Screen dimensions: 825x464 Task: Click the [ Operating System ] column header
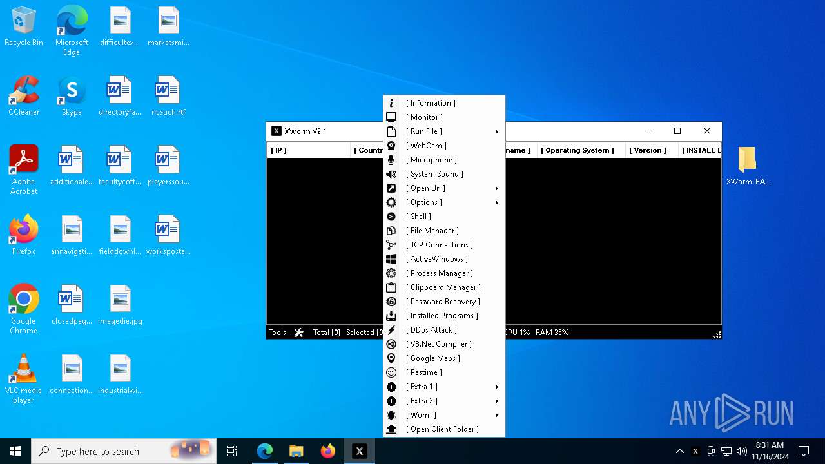[581, 150]
